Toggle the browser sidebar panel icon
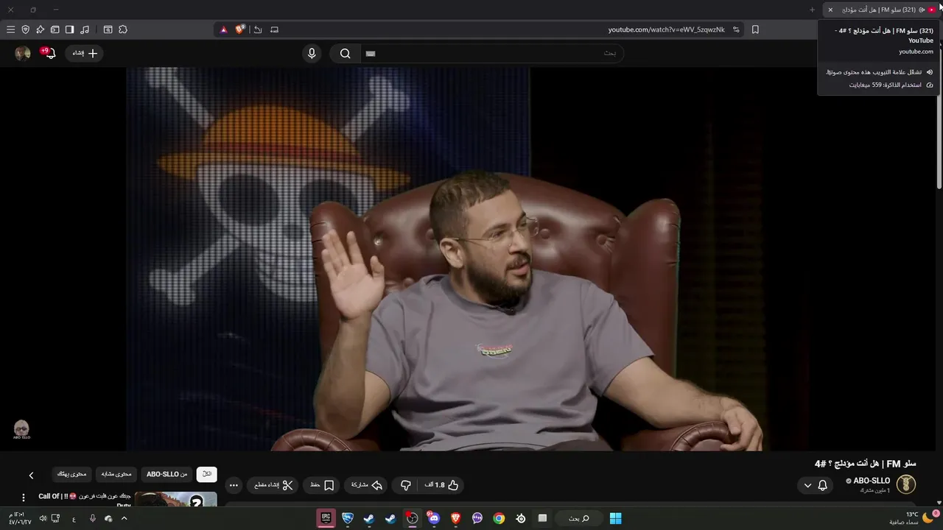Viewport: 943px width, 530px height. pyautogui.click(x=69, y=29)
